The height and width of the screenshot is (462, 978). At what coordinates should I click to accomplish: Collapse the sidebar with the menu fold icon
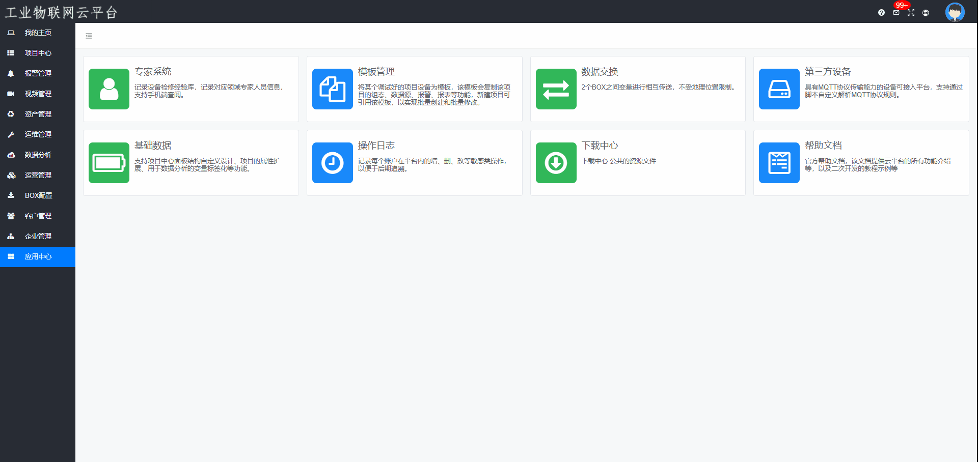89,36
